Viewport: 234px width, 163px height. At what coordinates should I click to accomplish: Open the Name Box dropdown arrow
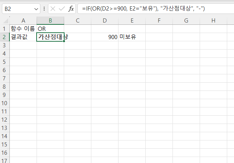pyautogui.click(x=36, y=9)
